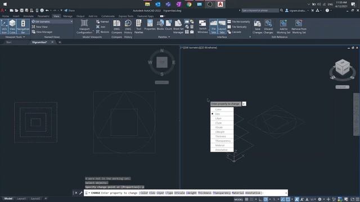Click the Undo icon in quick access

47,11
